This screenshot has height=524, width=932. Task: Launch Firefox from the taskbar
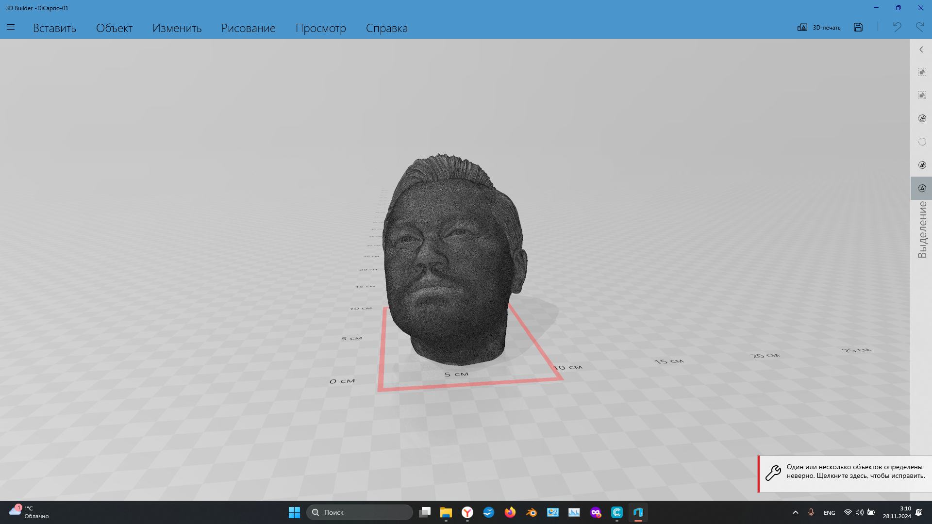[510, 512]
